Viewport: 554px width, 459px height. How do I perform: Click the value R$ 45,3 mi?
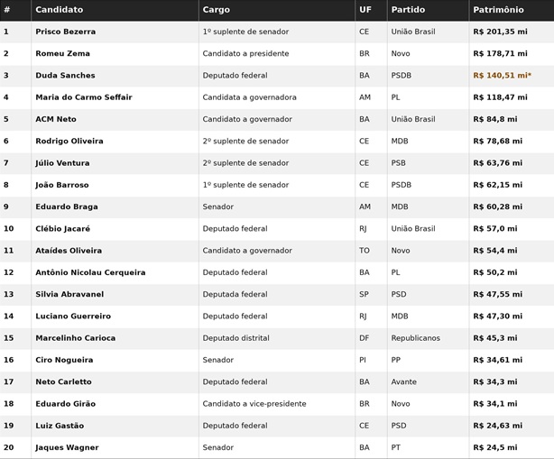click(x=495, y=338)
